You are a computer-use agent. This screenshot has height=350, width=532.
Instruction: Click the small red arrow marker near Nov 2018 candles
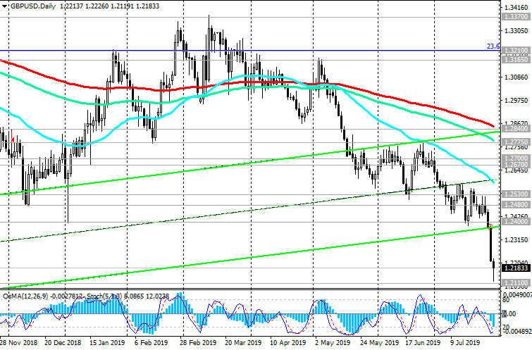click(x=12, y=139)
